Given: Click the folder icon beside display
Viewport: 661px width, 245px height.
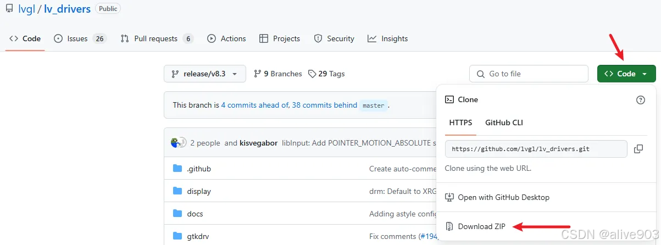Looking at the screenshot, I should [x=177, y=191].
